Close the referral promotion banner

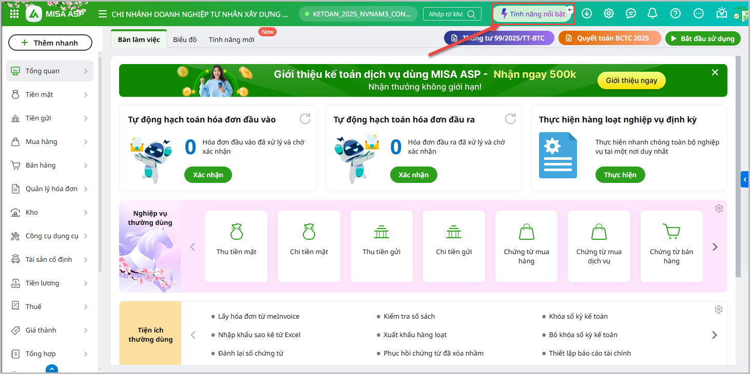pyautogui.click(x=715, y=73)
